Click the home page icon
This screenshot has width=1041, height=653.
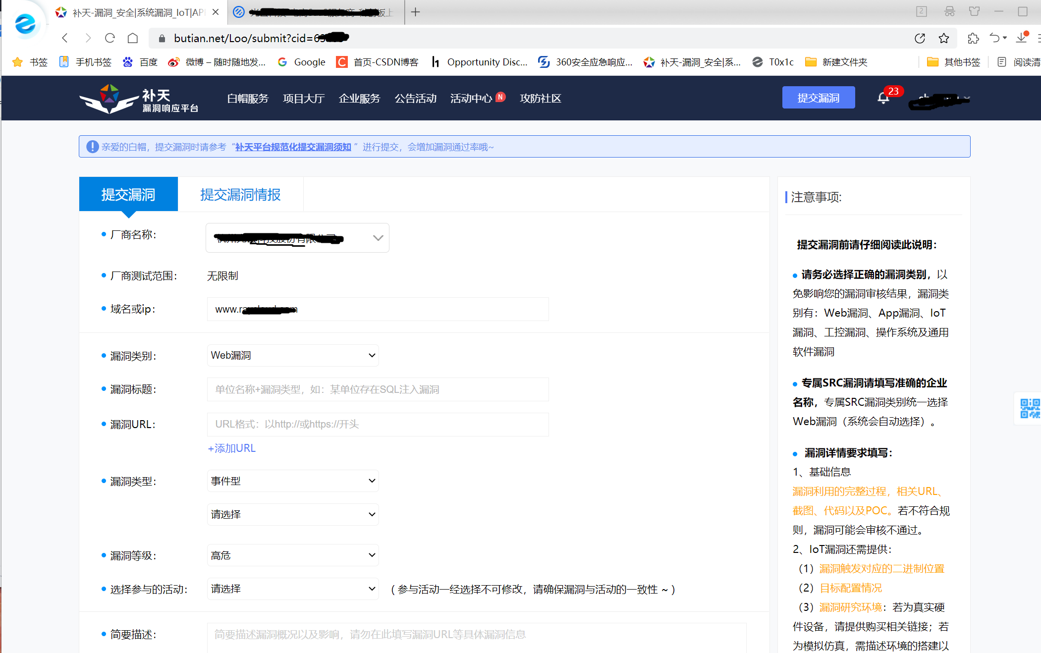pos(133,38)
